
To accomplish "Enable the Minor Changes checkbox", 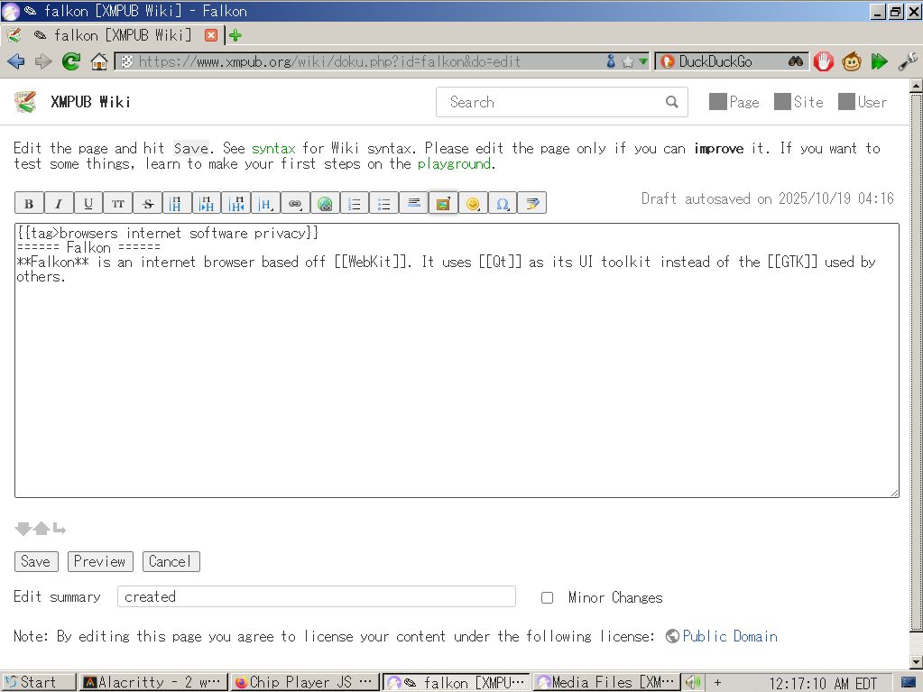I will (x=547, y=597).
